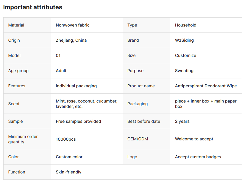Click the Zhejiang, China origin value
This screenshot has width=245, height=183.
coord(71,41)
